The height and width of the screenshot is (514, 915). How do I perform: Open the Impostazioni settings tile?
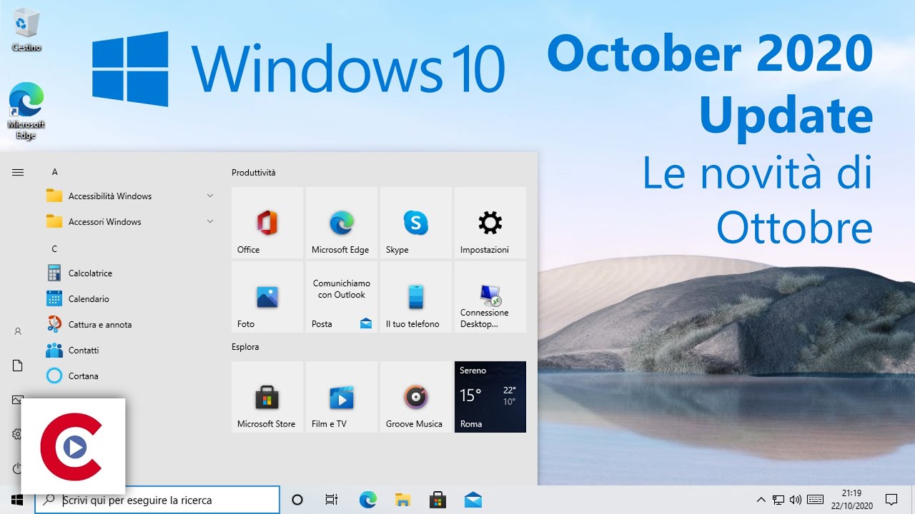[490, 223]
